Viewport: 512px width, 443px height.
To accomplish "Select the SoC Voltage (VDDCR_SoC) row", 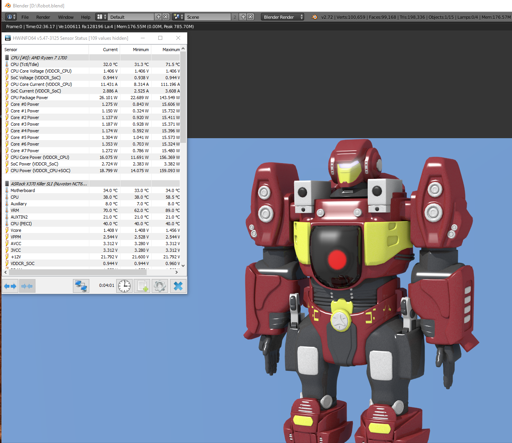I will coord(92,78).
